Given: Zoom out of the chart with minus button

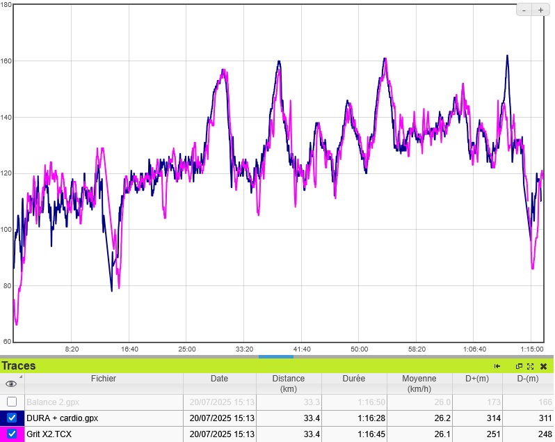Looking at the screenshot, I should [524, 10].
